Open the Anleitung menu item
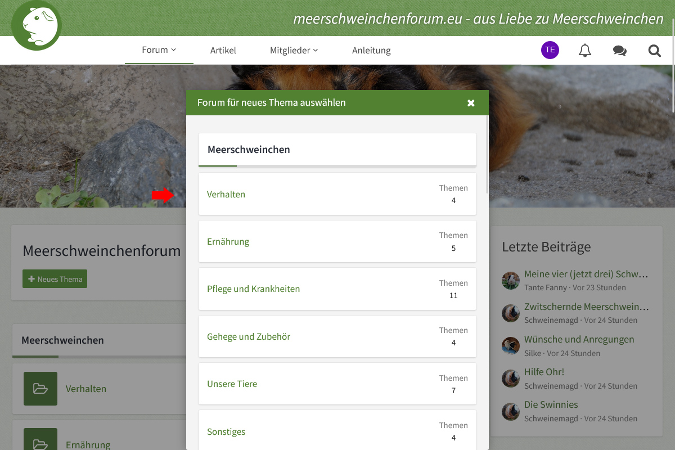The height and width of the screenshot is (450, 675). coord(371,51)
